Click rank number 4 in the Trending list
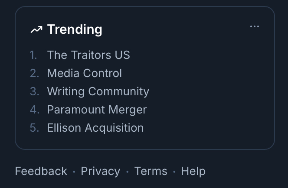Image resolution: width=288 pixels, height=188 pixels. click(34, 110)
